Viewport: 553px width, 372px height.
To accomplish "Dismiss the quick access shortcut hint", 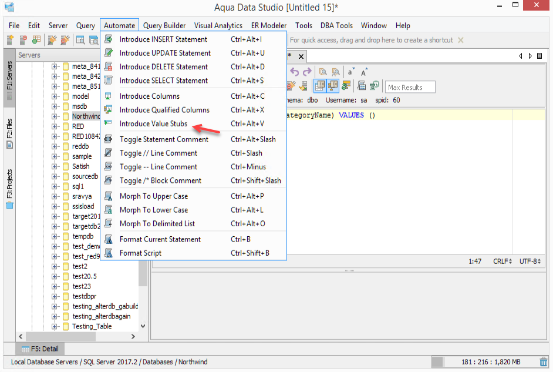I will (x=461, y=40).
